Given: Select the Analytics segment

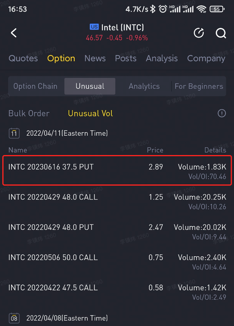Looking at the screenshot, I should coord(144,86).
